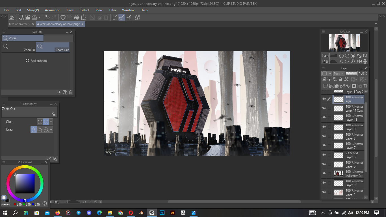Click the Save toolbar icon
The height and width of the screenshot is (217, 386).
tap(34, 17)
